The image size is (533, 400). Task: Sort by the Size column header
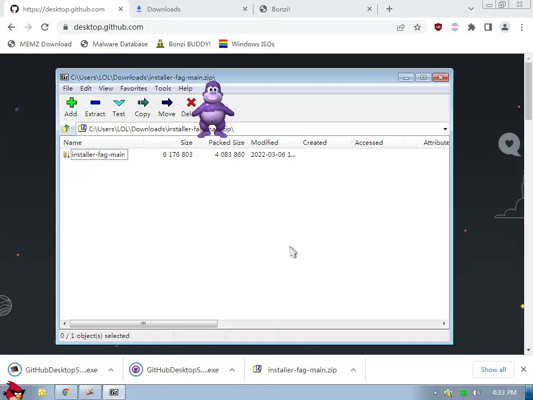pyautogui.click(x=169, y=143)
